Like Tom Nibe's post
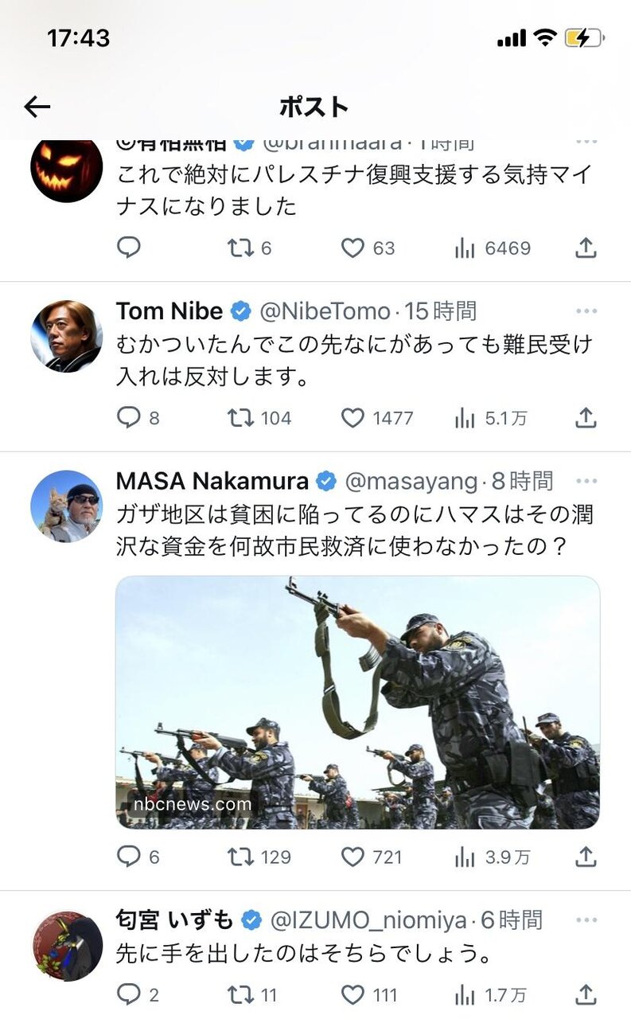631x1019 pixels. click(x=353, y=418)
